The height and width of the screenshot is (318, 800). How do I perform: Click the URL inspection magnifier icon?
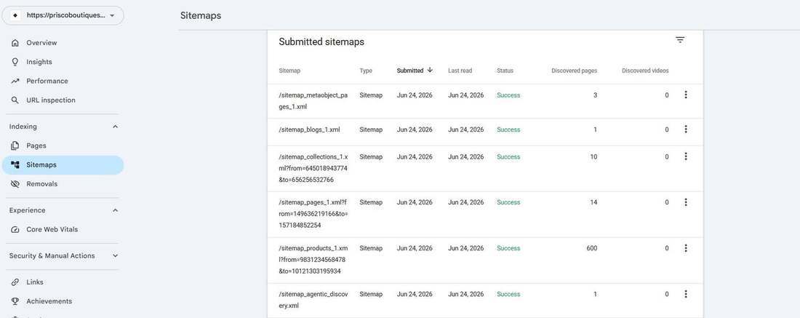pos(15,100)
